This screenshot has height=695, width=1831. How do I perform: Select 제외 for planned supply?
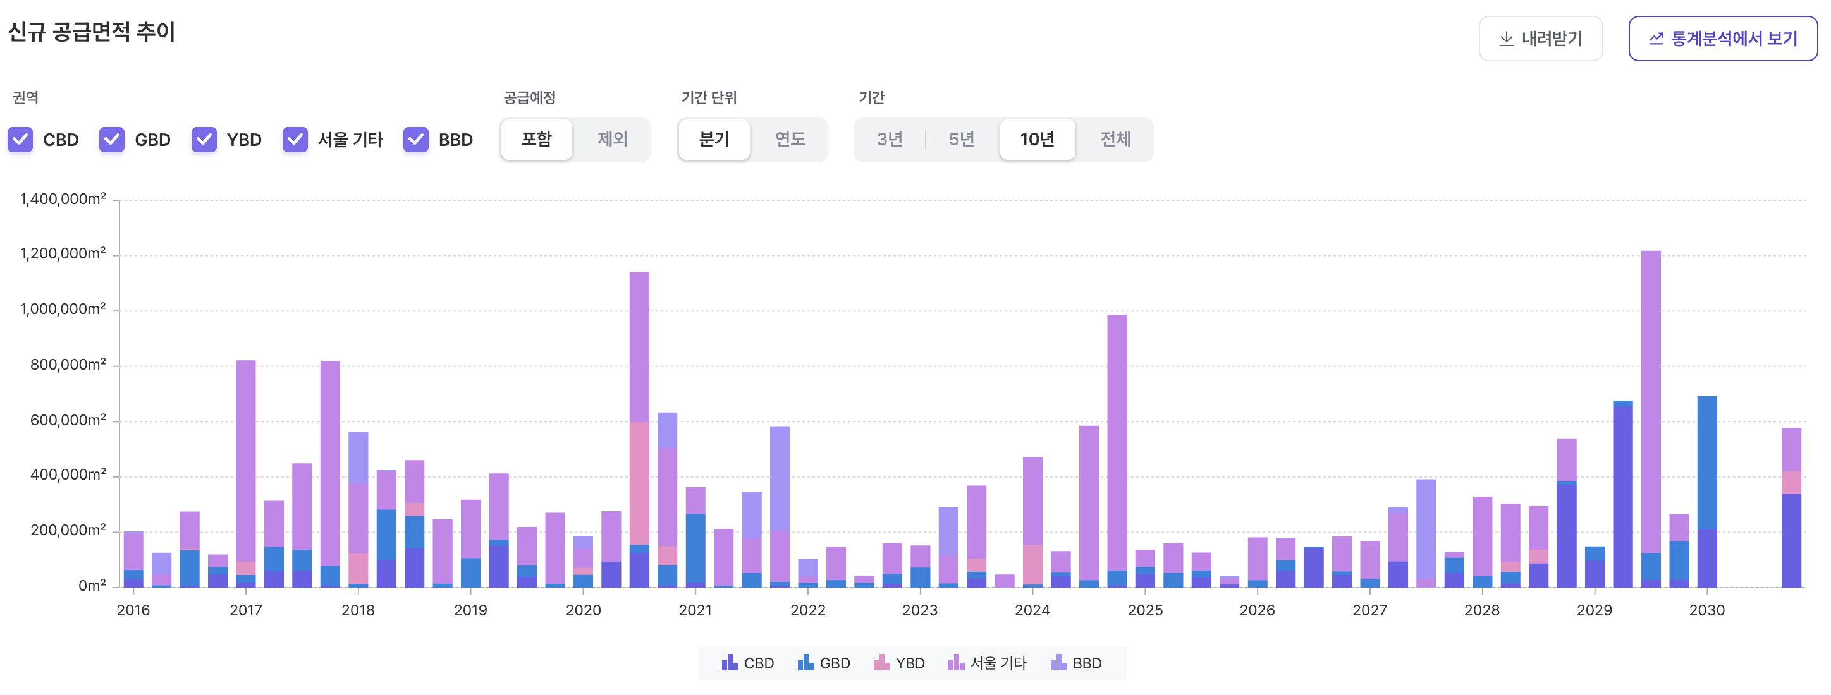pyautogui.click(x=612, y=139)
